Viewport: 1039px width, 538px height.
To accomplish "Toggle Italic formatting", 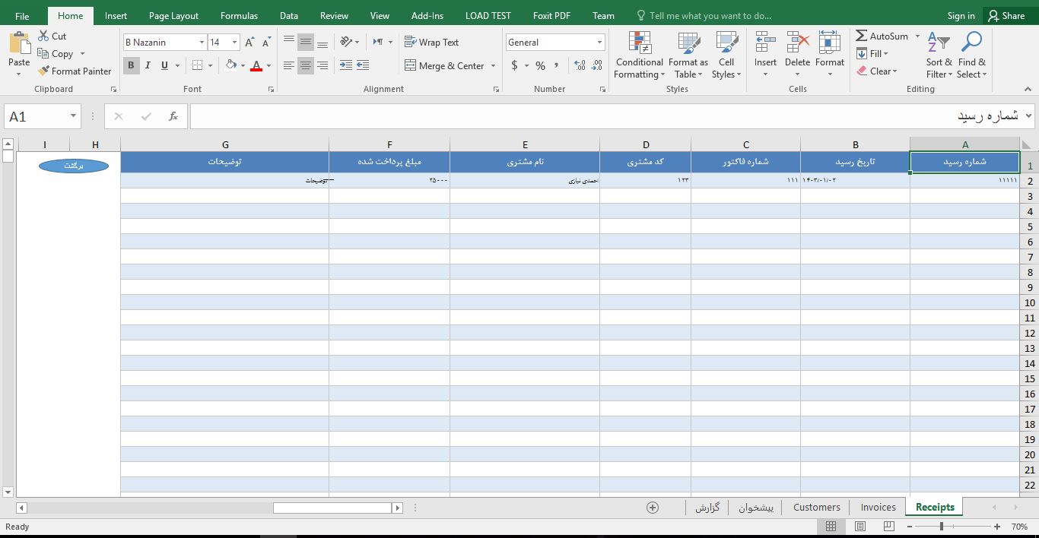I will point(148,65).
